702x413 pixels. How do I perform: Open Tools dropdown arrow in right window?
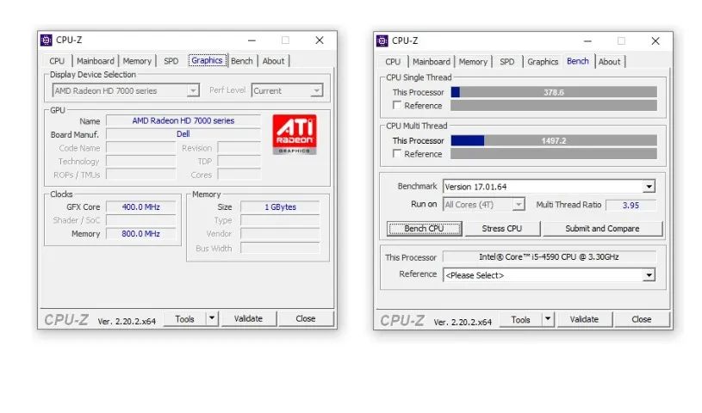pyautogui.click(x=548, y=319)
